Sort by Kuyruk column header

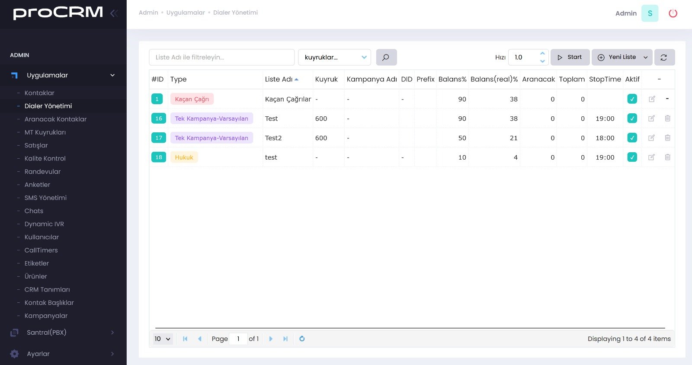click(x=327, y=79)
